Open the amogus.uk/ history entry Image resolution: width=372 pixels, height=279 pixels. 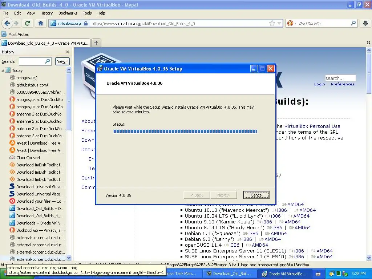[26, 78]
